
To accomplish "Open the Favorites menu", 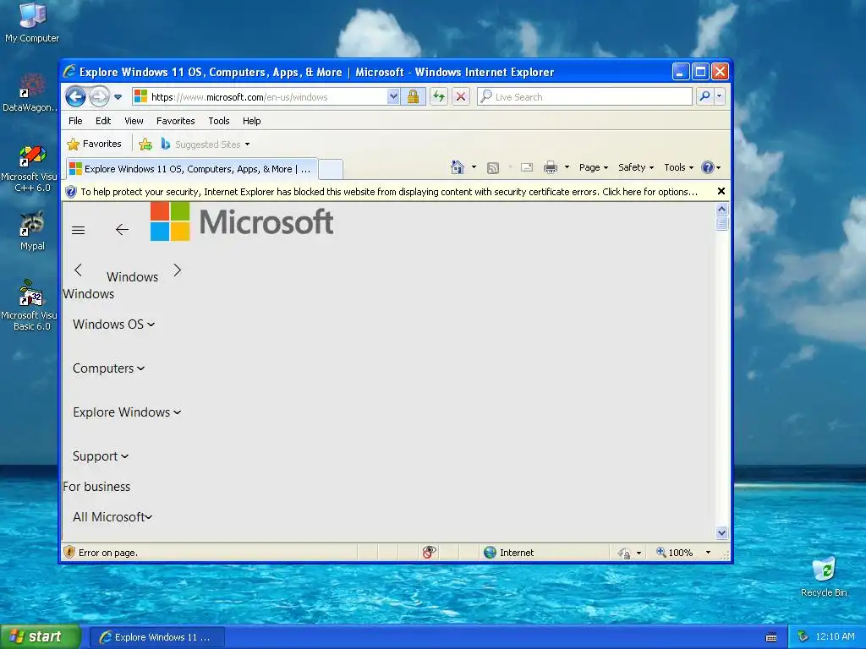I will [x=176, y=121].
